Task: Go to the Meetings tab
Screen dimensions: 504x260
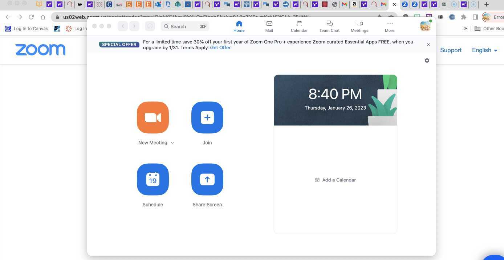Action: (359, 26)
